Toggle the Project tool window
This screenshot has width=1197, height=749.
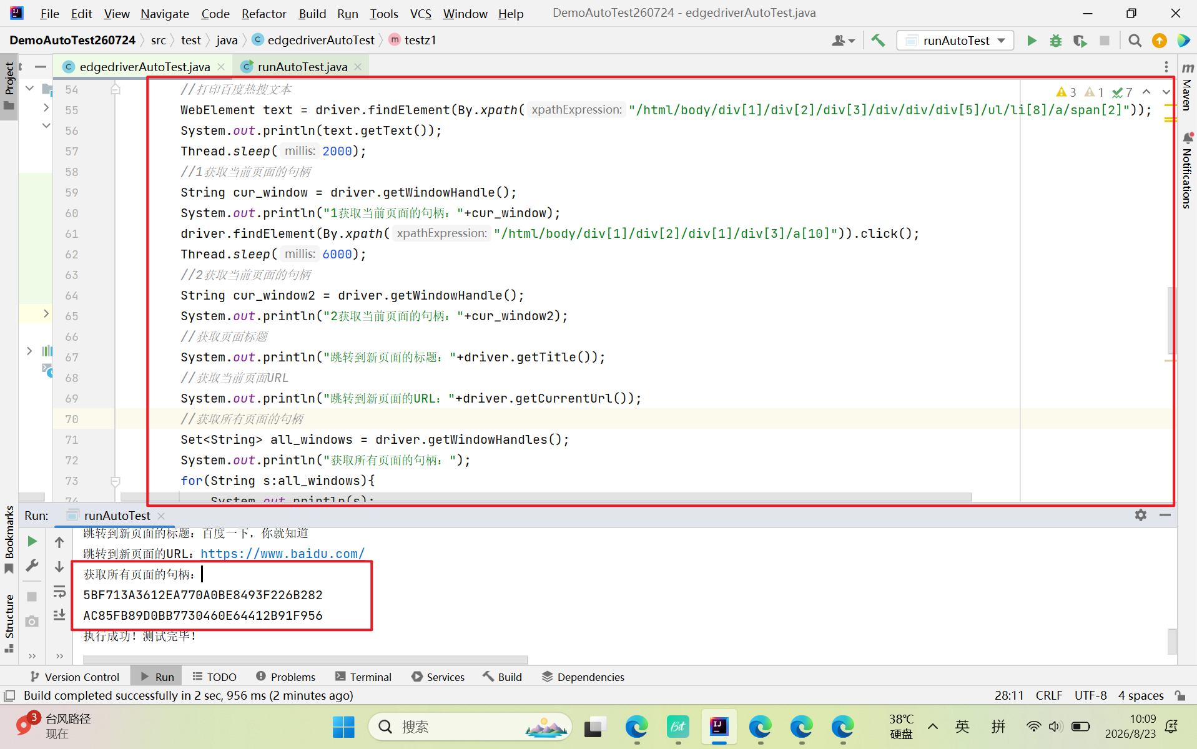(x=9, y=86)
